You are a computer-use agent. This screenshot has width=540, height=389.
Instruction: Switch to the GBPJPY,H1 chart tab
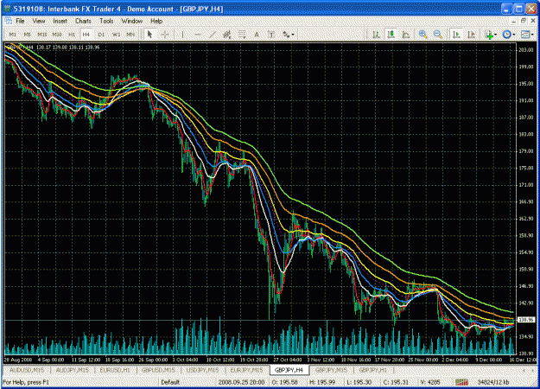point(373,370)
